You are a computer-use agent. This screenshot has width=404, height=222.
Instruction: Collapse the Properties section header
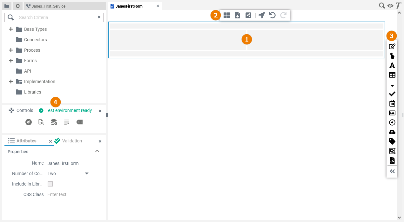(97, 151)
